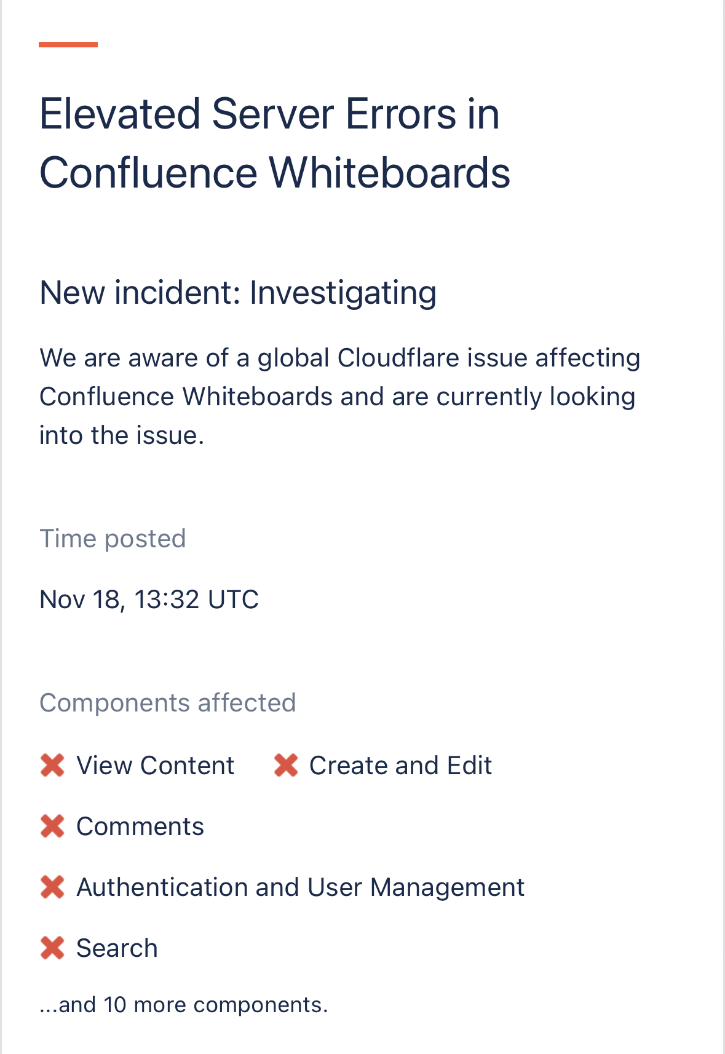Click the Nov 18, 13:32 UTC timestamp
The image size is (725, 1054).
(149, 600)
